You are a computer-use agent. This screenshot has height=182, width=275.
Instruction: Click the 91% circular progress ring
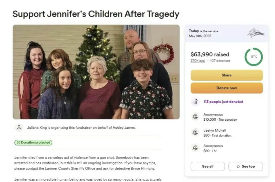254,57
